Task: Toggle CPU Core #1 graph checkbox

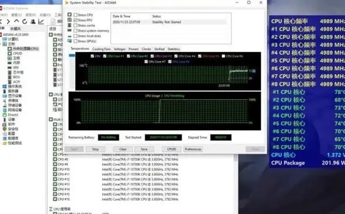Action: 104,56
